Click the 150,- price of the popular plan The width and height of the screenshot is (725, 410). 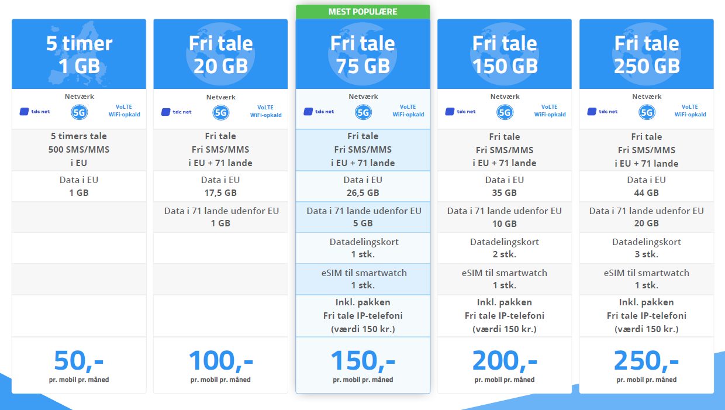click(363, 361)
